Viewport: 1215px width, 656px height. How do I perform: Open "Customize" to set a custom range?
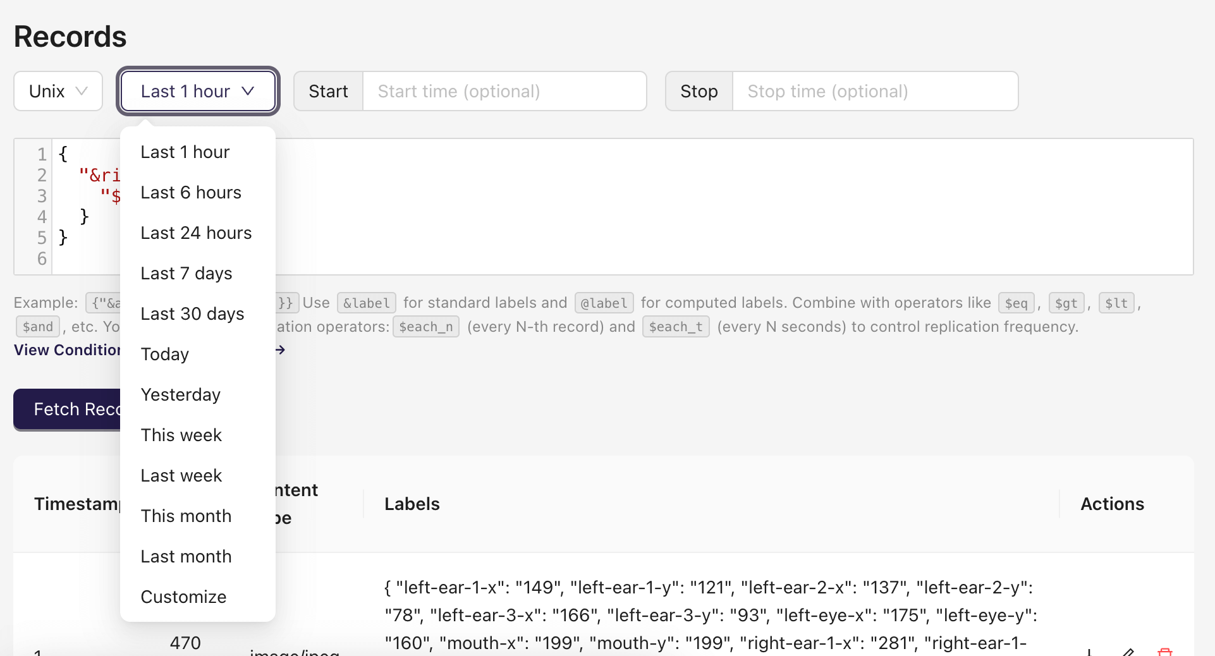183,597
